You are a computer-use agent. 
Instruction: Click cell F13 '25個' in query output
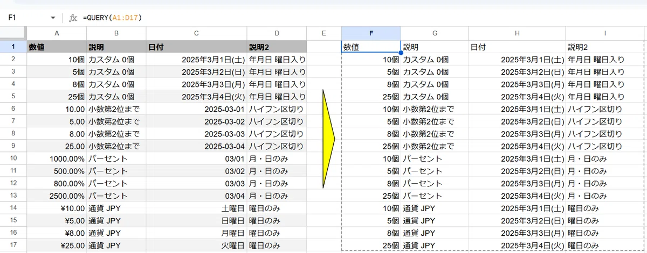click(371, 196)
